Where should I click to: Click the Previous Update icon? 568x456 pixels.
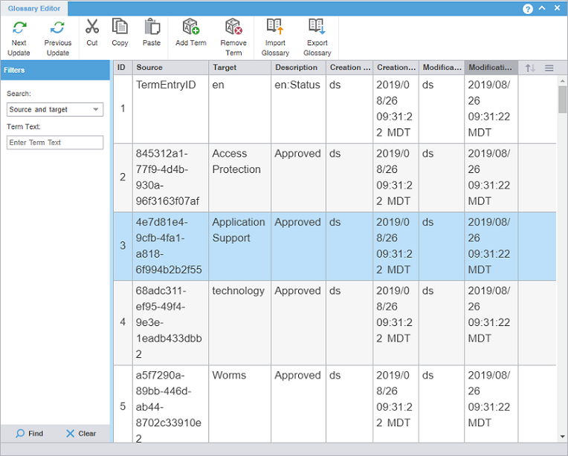(57, 28)
